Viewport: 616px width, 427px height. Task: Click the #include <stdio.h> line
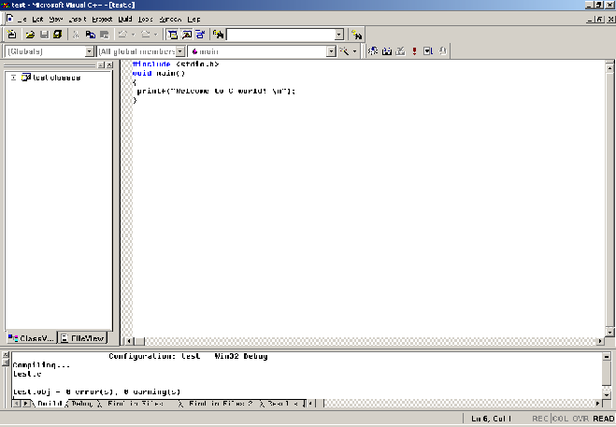[175, 64]
